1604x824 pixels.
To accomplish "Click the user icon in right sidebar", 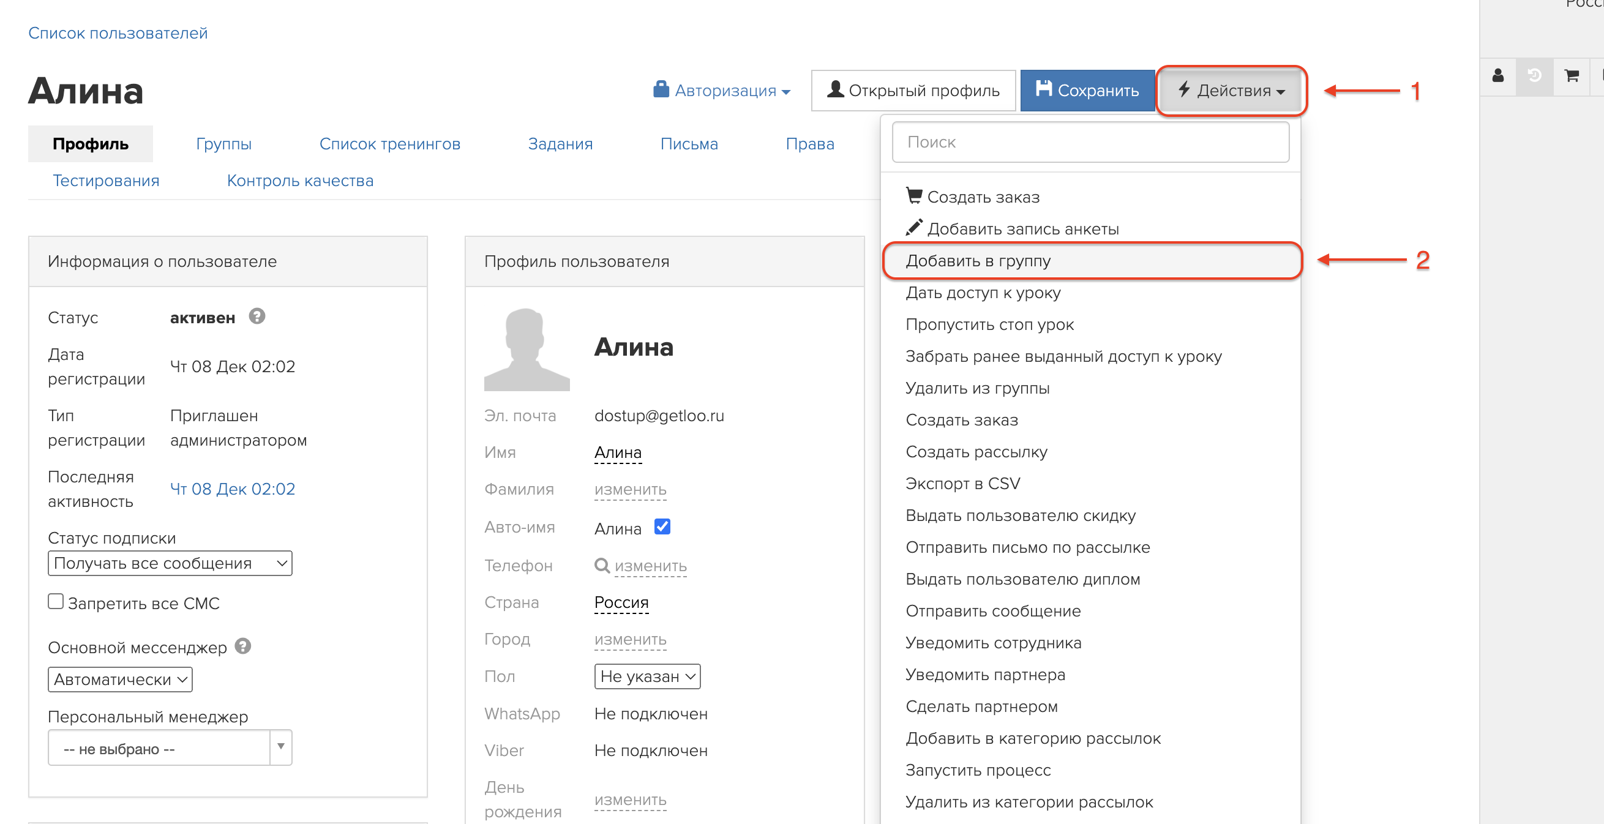I will click(1497, 76).
